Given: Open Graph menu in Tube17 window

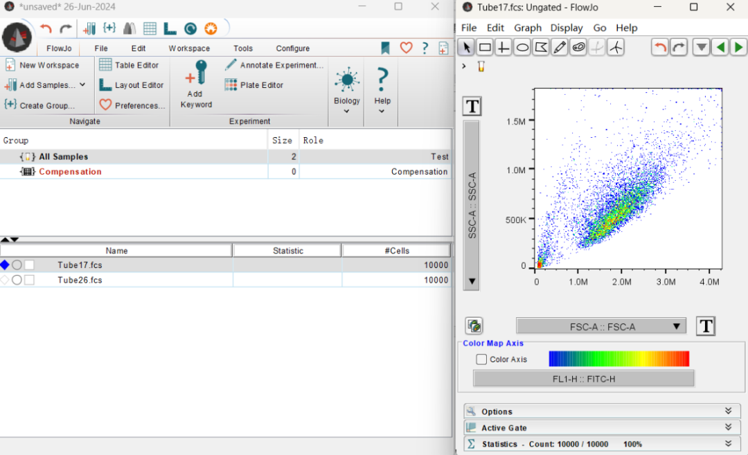Looking at the screenshot, I should click(x=527, y=28).
